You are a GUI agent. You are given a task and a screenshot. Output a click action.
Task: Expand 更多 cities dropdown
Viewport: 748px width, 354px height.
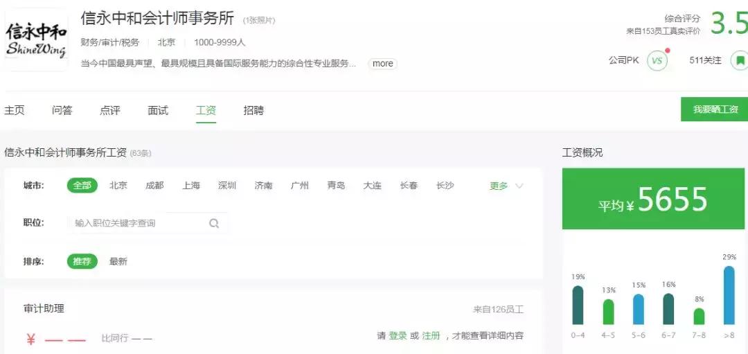point(506,186)
